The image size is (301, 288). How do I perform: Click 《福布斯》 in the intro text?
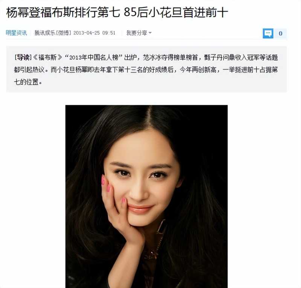point(48,57)
